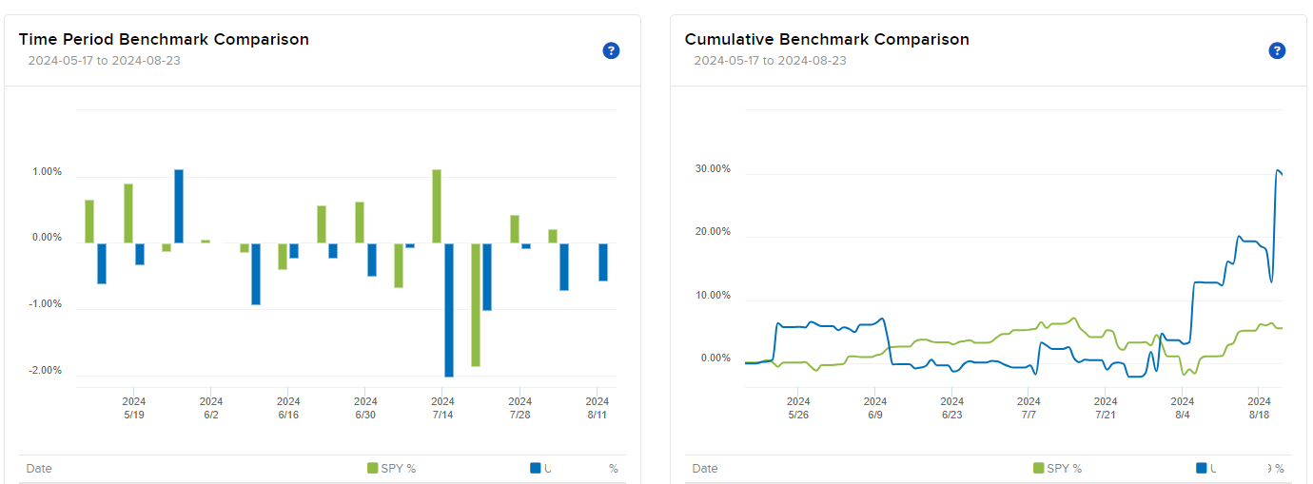Click the first green bar in Time Period chart

89,221
